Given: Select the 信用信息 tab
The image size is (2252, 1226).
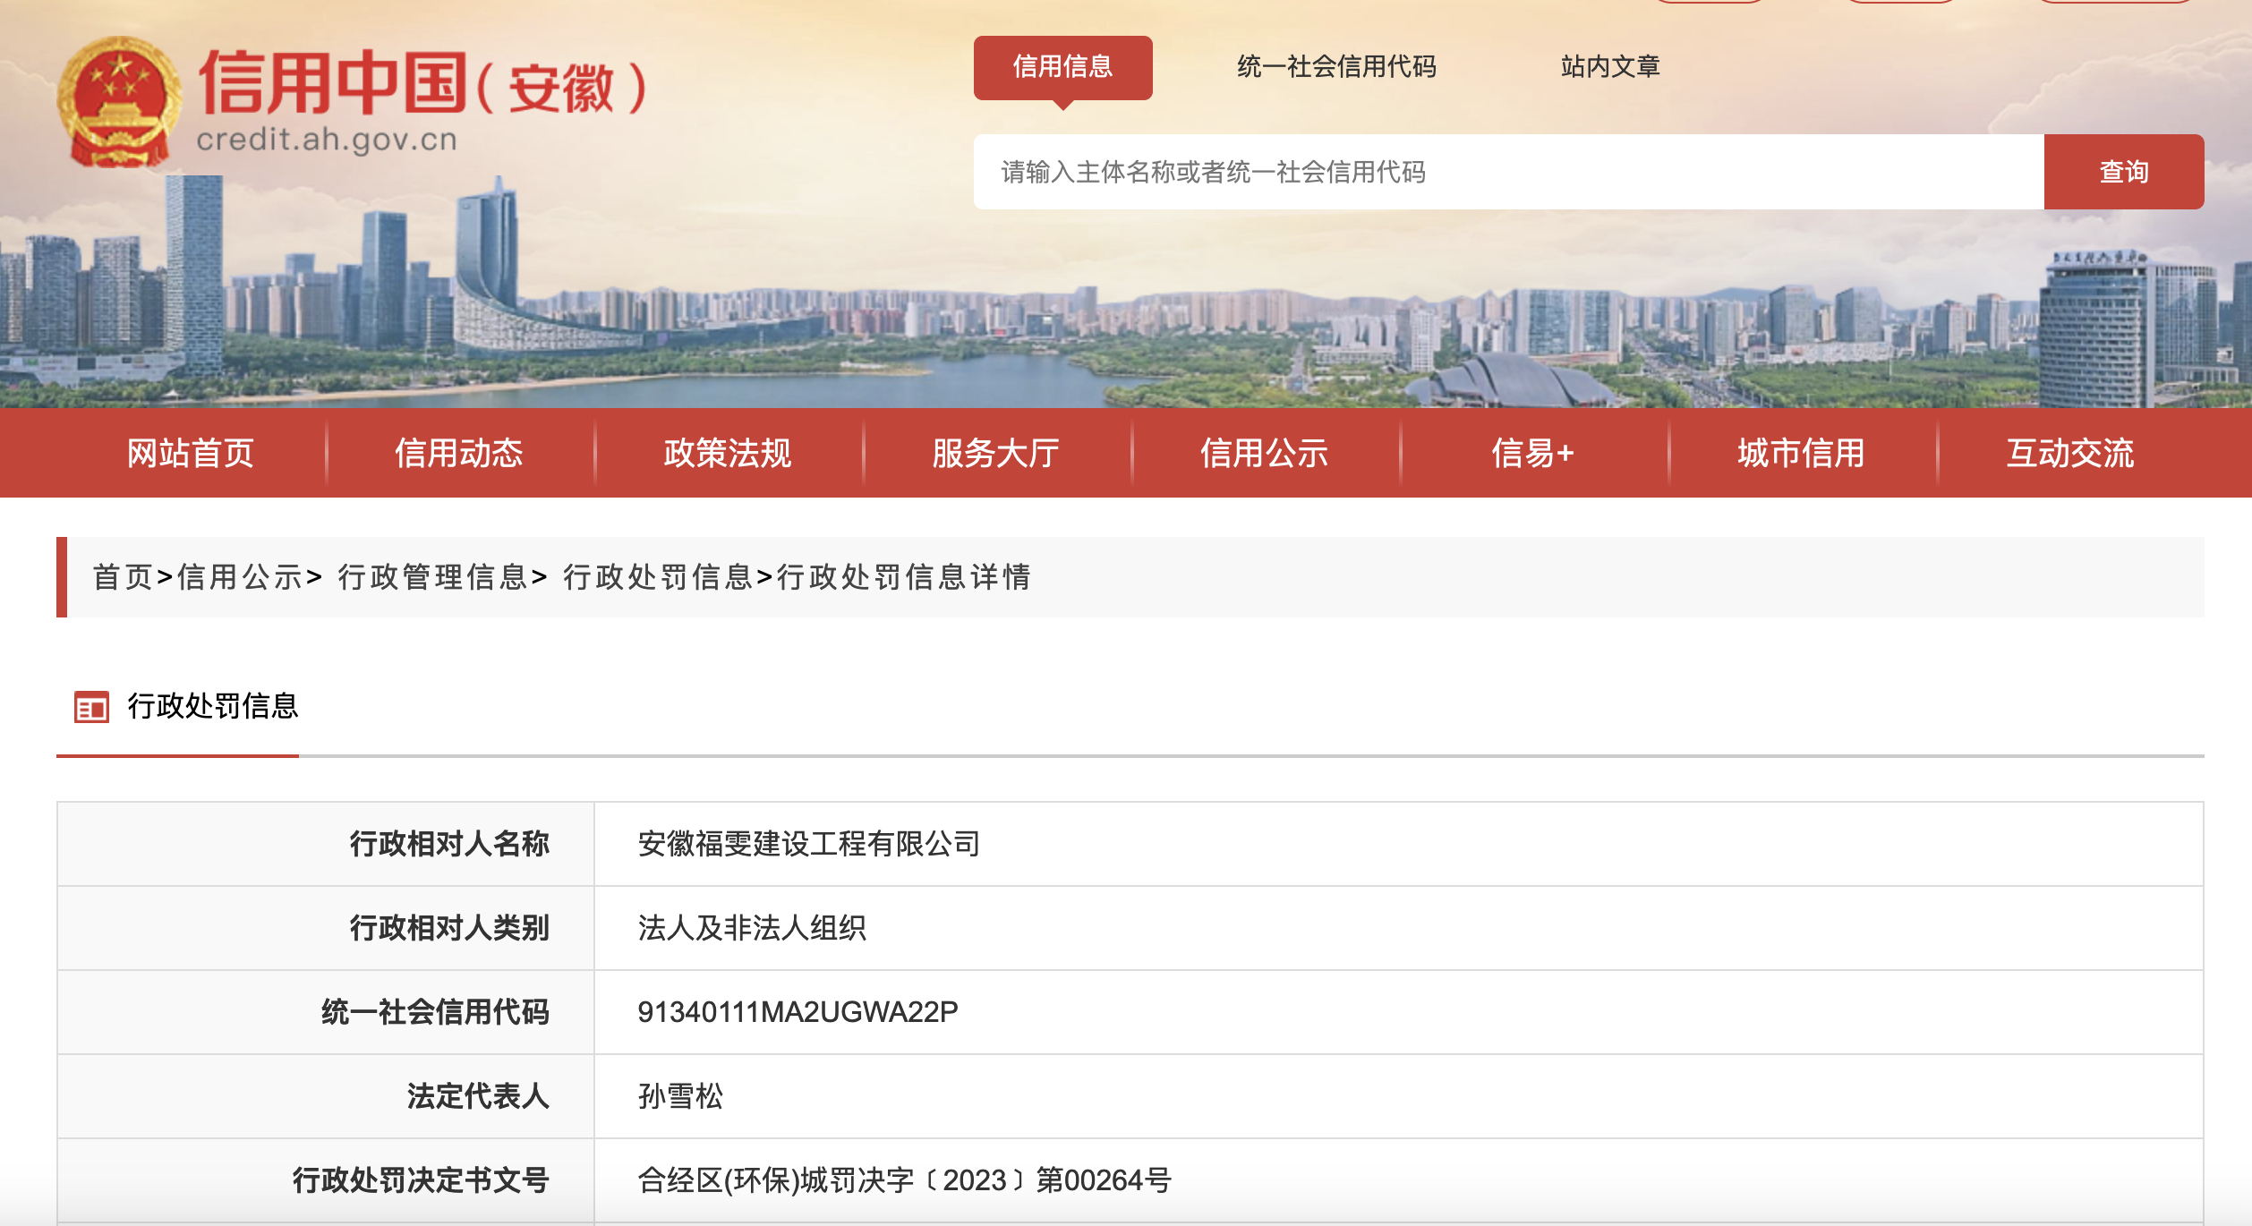Looking at the screenshot, I should [x=1062, y=67].
